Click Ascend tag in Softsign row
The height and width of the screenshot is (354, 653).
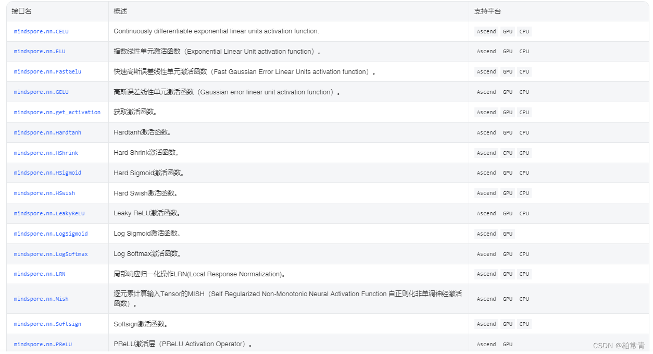click(486, 324)
